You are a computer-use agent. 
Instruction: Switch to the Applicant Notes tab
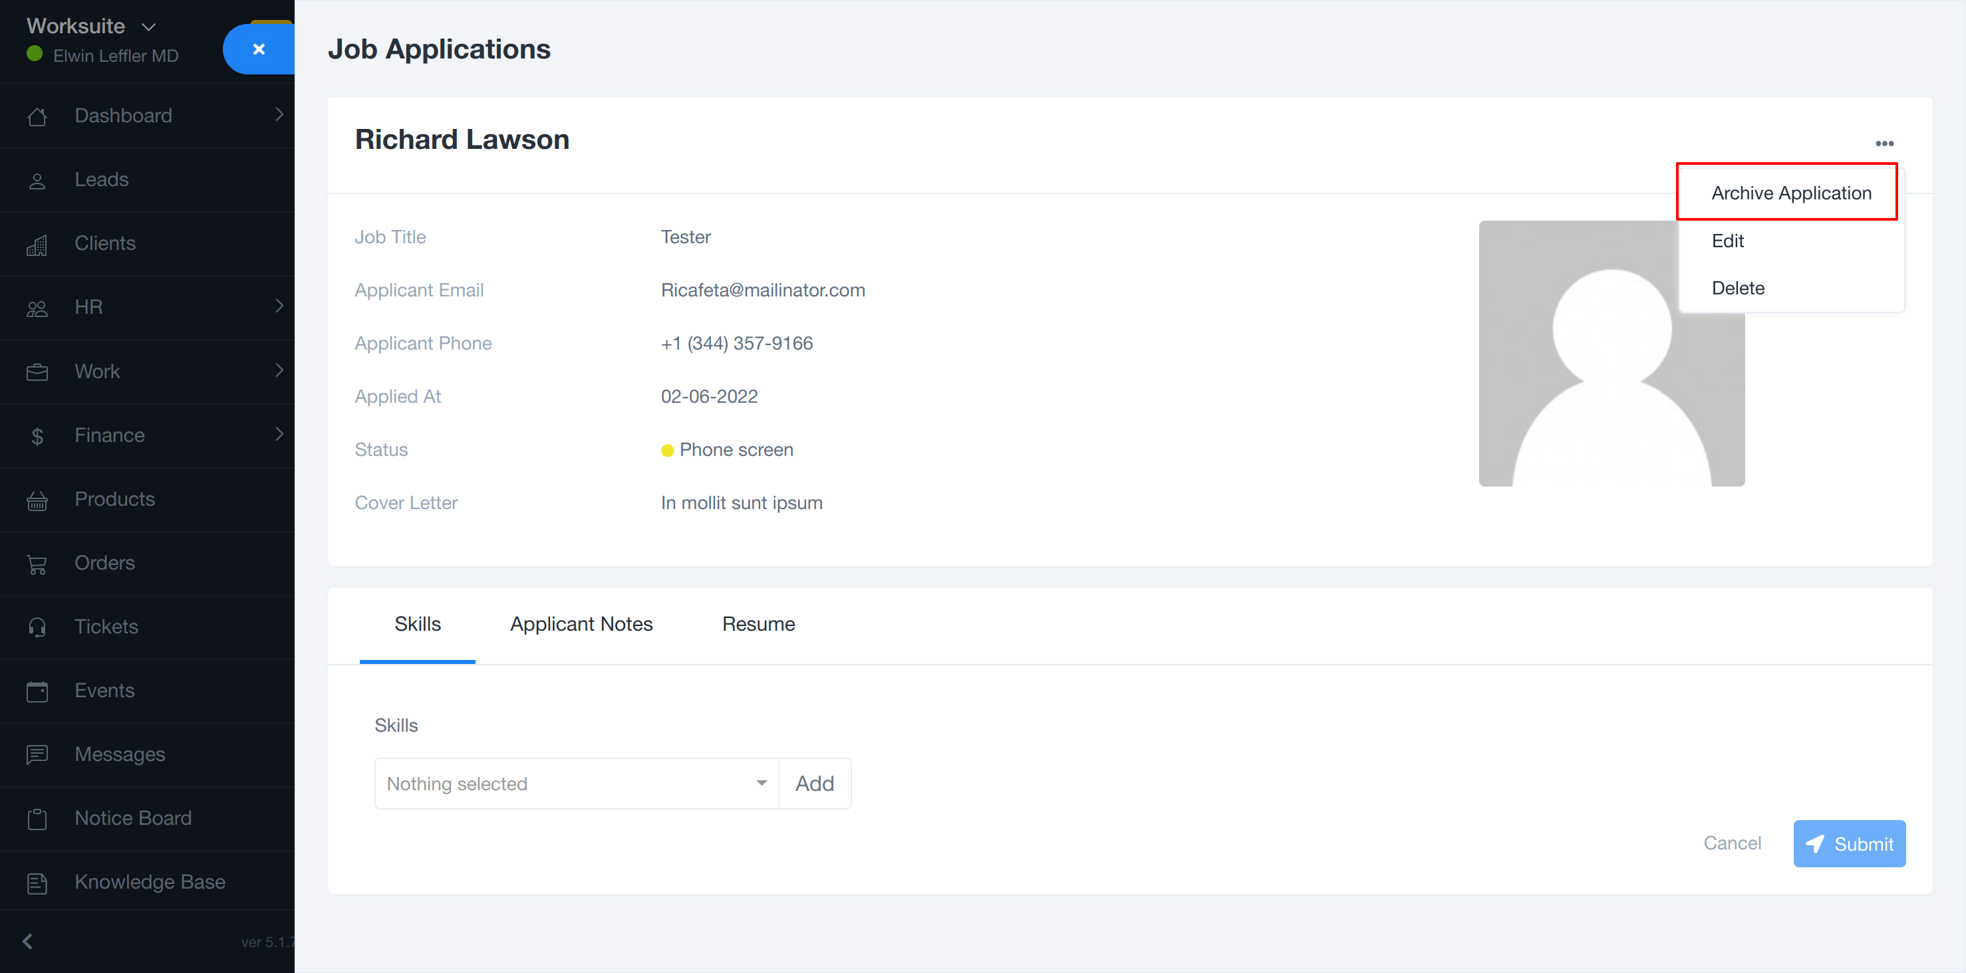click(581, 624)
